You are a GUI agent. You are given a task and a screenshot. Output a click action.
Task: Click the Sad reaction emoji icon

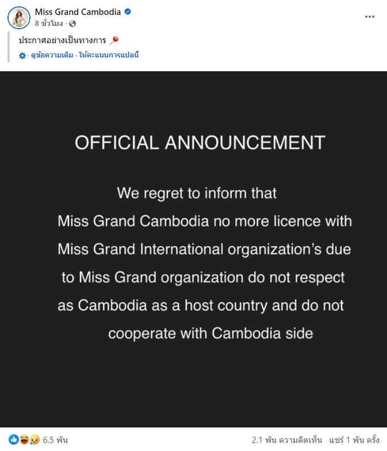click(x=33, y=440)
